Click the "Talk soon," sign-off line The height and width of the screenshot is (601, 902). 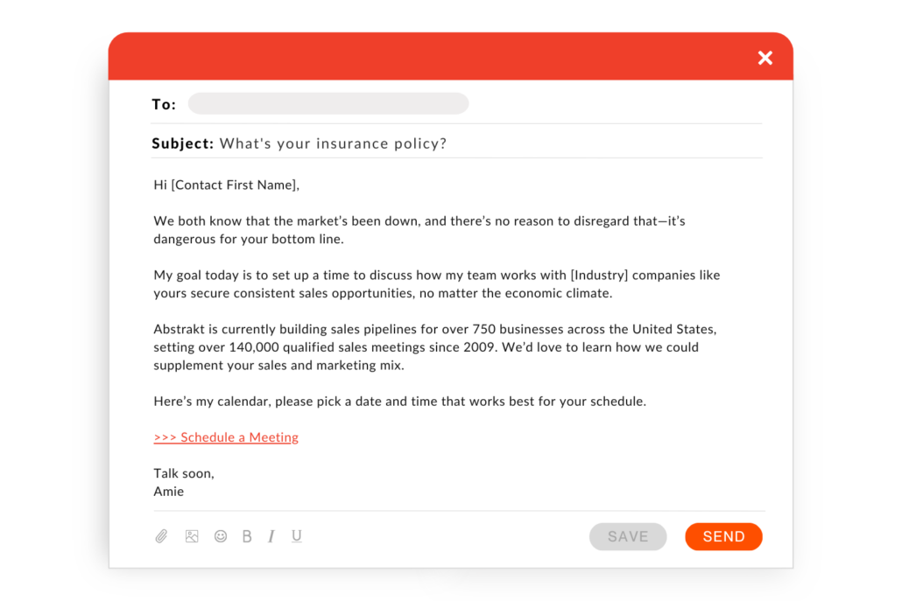(184, 473)
